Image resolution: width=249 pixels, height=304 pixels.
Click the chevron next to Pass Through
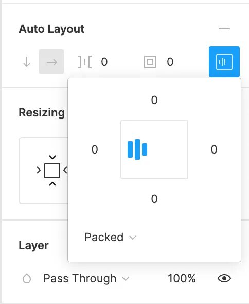pyautogui.click(x=126, y=279)
